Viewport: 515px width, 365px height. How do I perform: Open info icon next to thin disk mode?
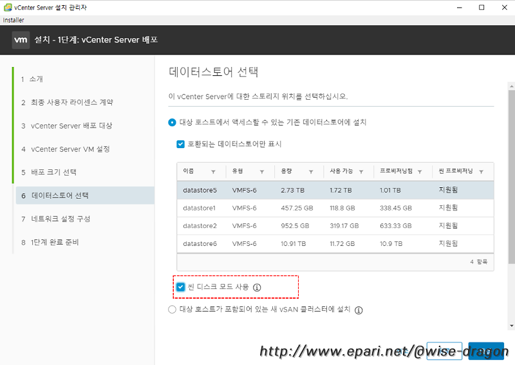(x=257, y=288)
